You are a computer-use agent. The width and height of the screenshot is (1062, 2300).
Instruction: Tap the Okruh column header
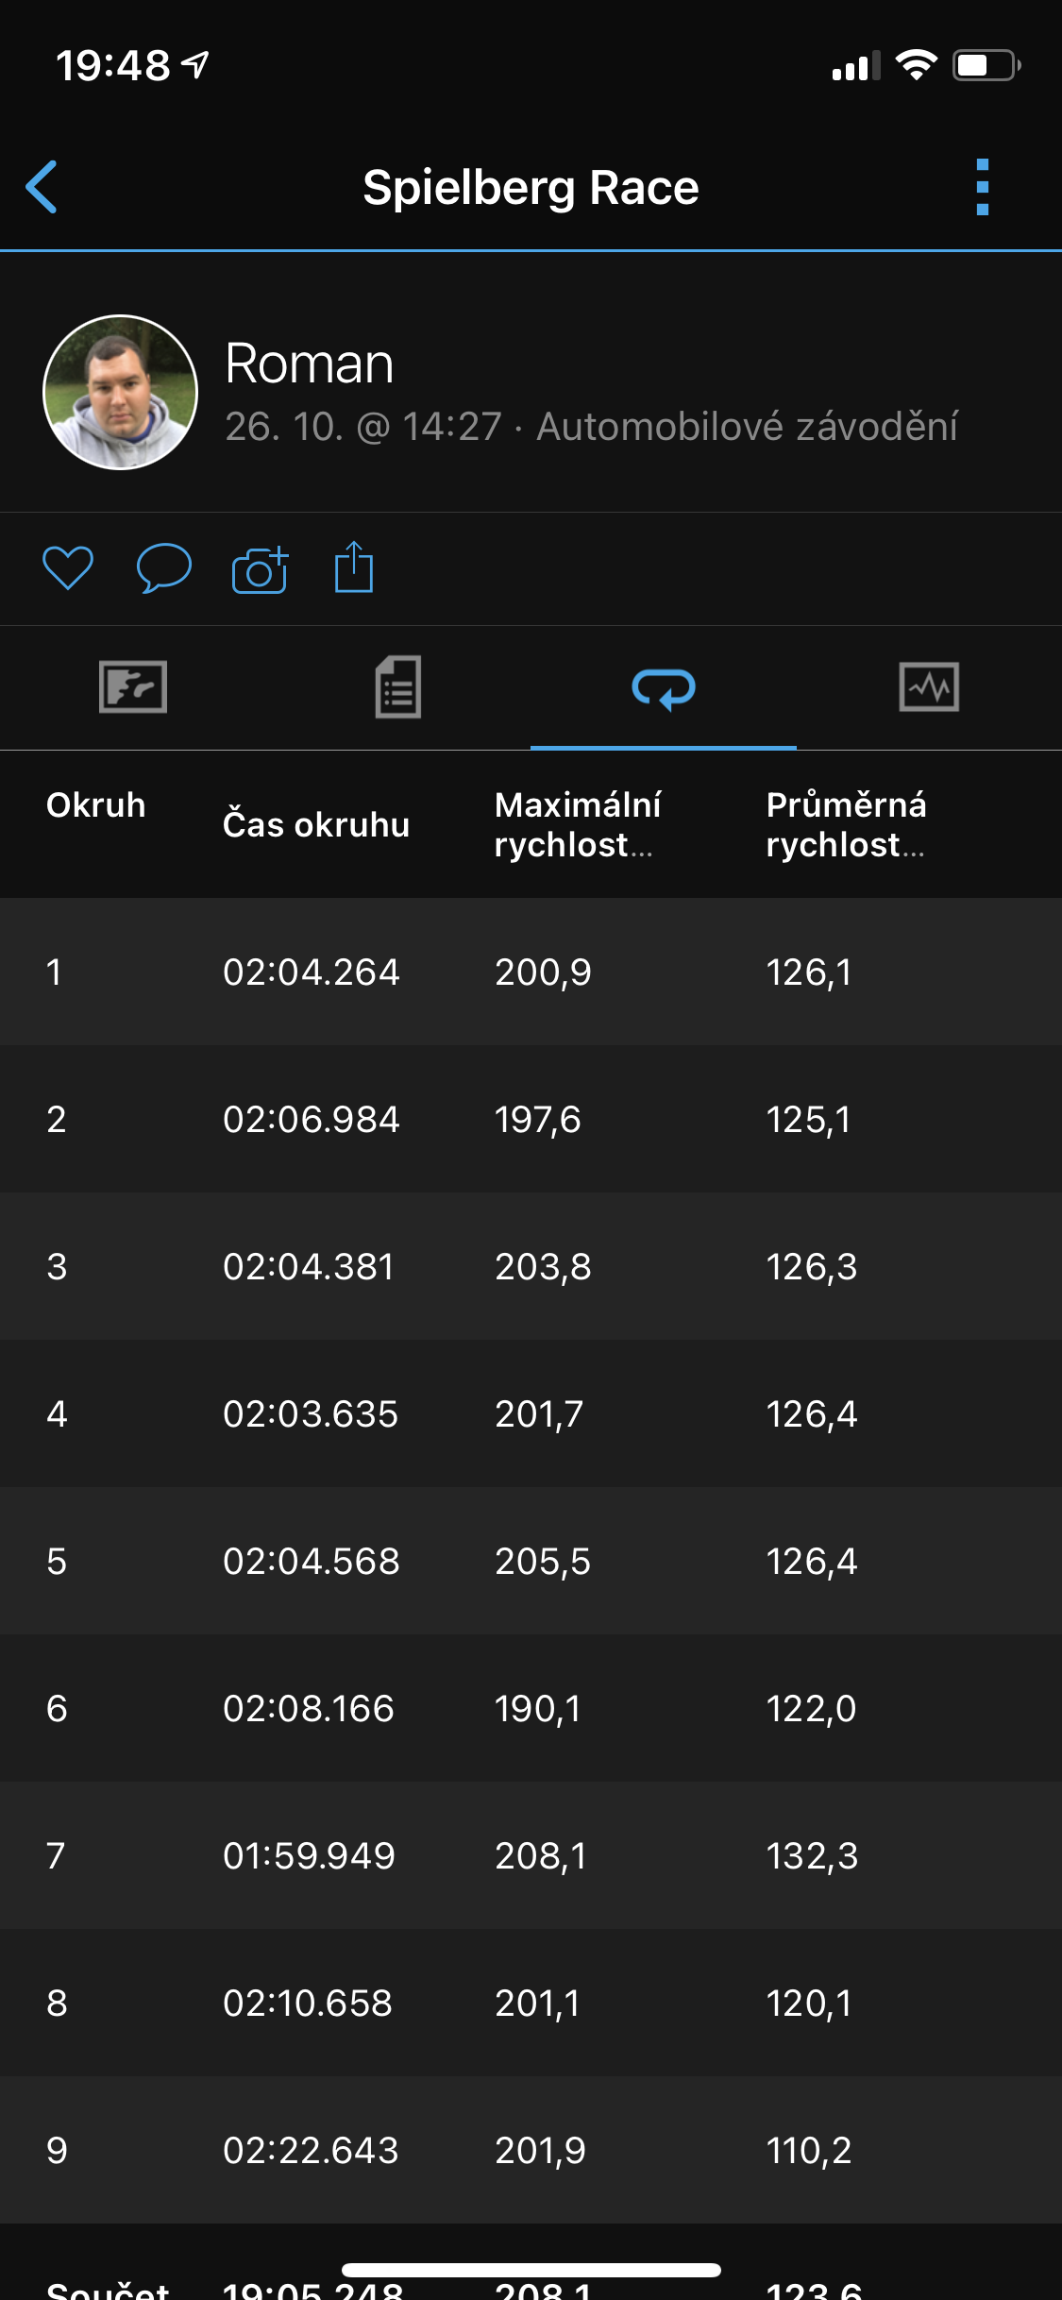point(96,805)
